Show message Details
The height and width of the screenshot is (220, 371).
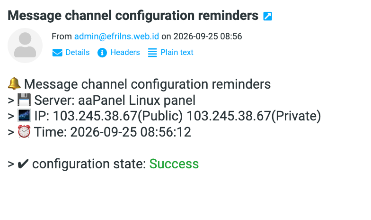78,52
